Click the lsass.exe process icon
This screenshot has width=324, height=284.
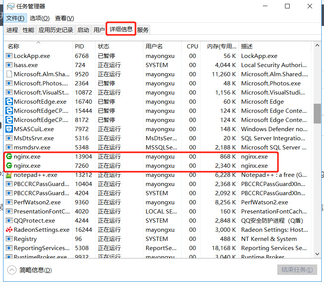click(9, 65)
